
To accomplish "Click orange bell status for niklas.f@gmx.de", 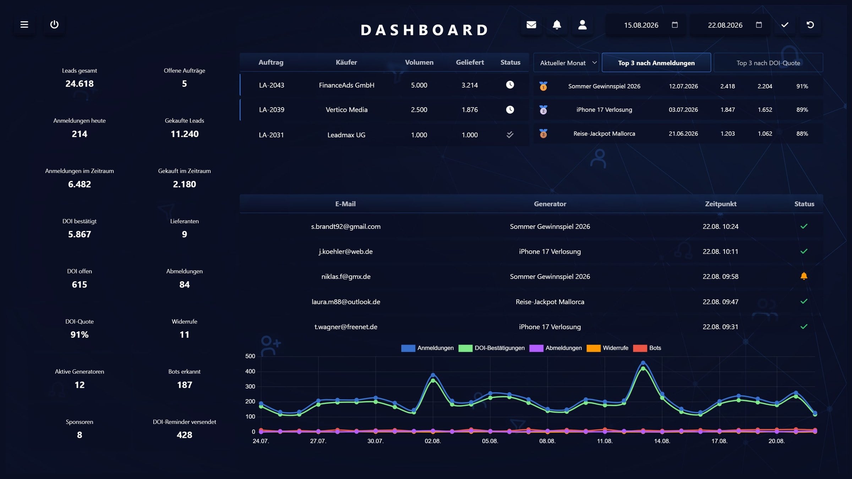I will click(x=804, y=276).
